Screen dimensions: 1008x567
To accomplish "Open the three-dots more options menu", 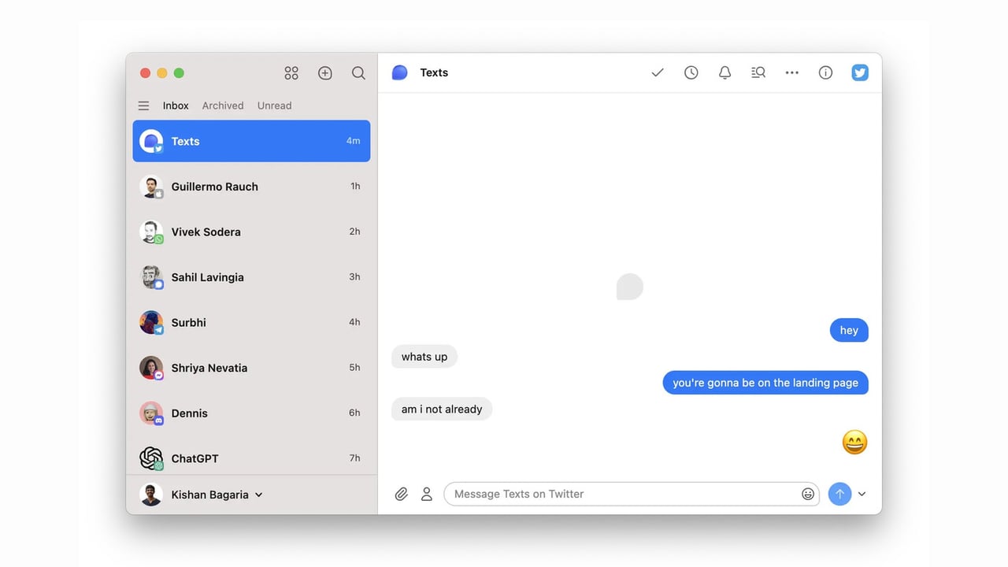I will coord(792,72).
